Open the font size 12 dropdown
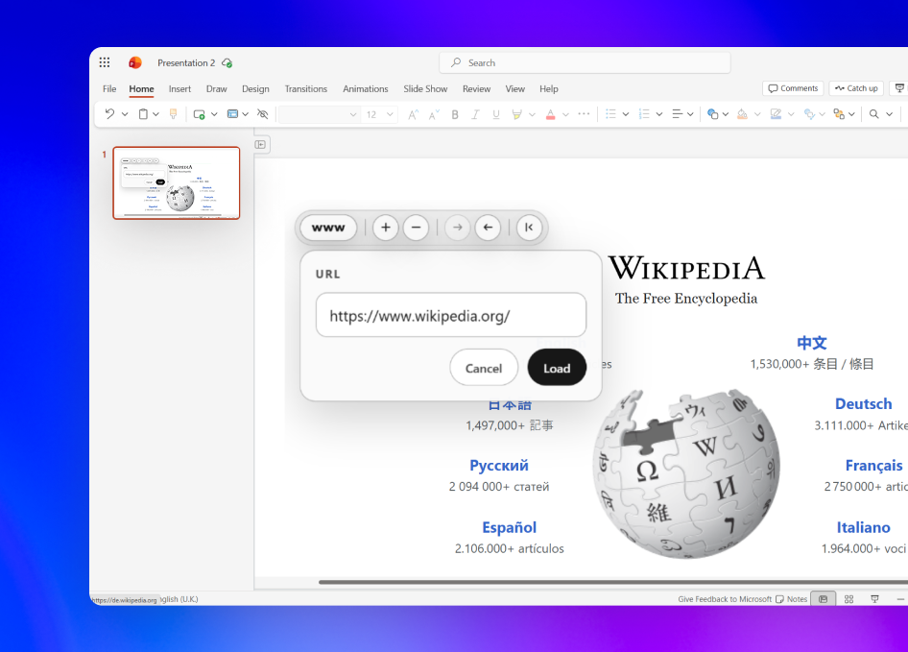This screenshot has width=908, height=652. coord(380,114)
